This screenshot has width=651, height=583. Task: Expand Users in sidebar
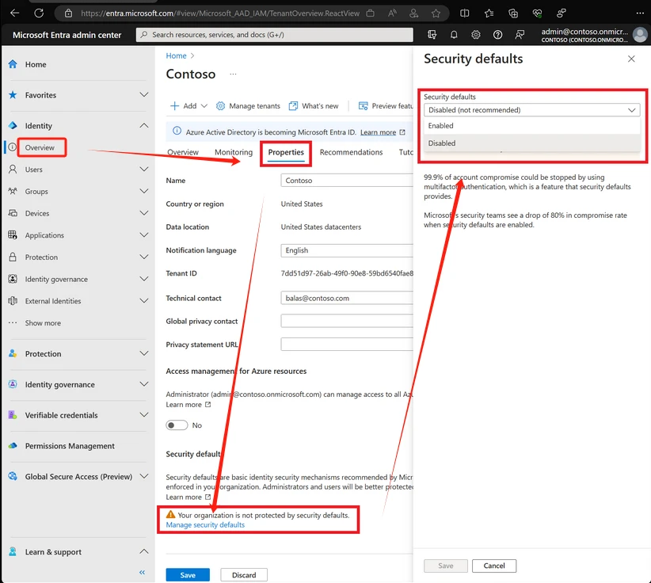143,169
